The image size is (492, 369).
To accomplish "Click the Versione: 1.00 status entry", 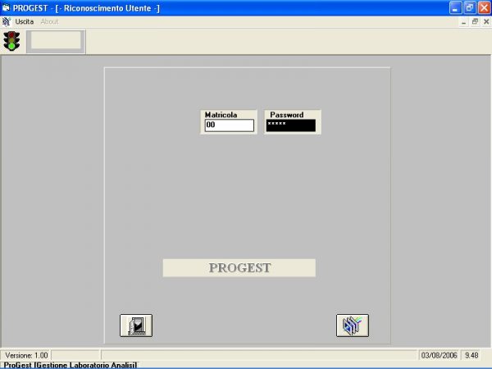I will pos(26,355).
